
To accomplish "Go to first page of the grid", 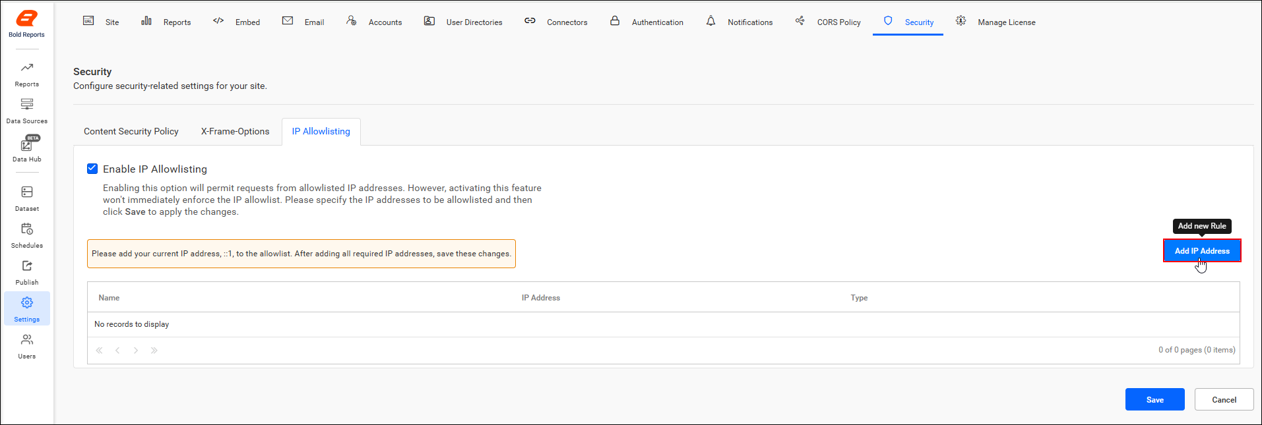I will (x=99, y=351).
